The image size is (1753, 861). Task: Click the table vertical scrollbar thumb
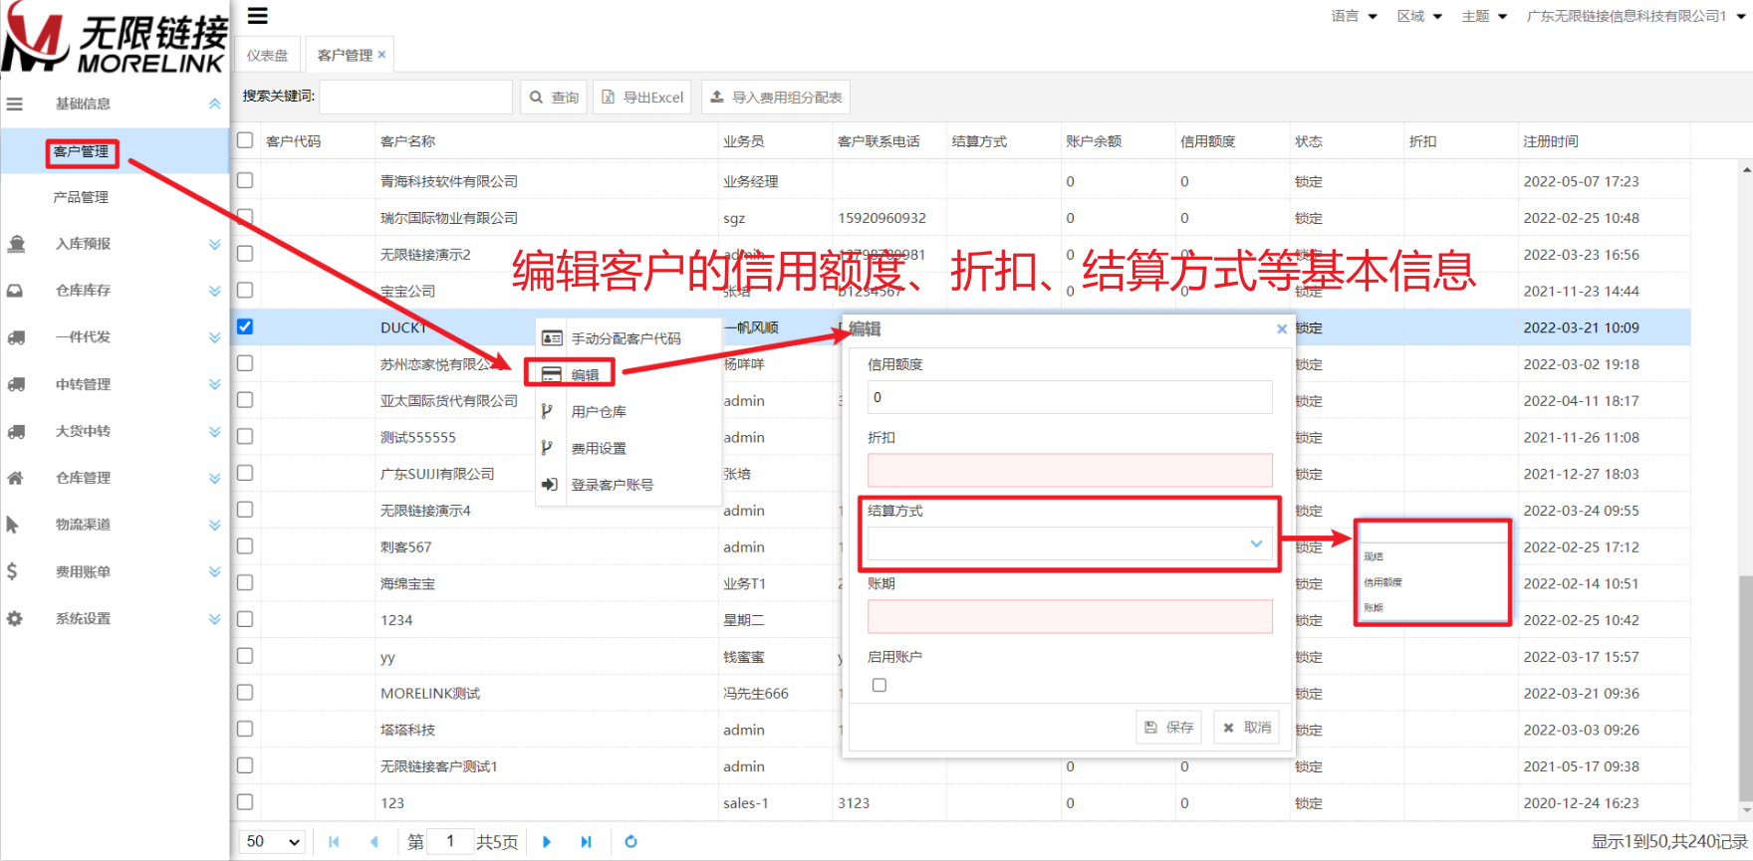(x=1746, y=687)
